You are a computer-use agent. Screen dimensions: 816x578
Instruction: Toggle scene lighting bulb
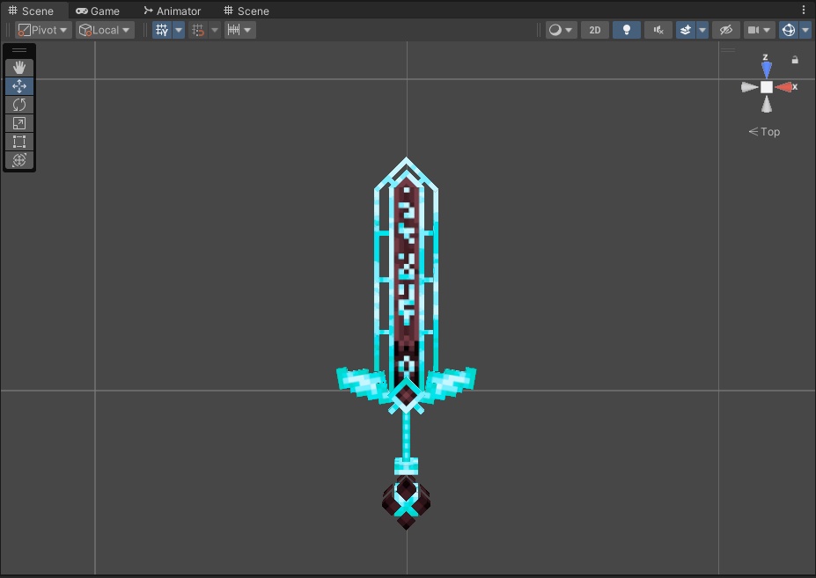tap(627, 30)
